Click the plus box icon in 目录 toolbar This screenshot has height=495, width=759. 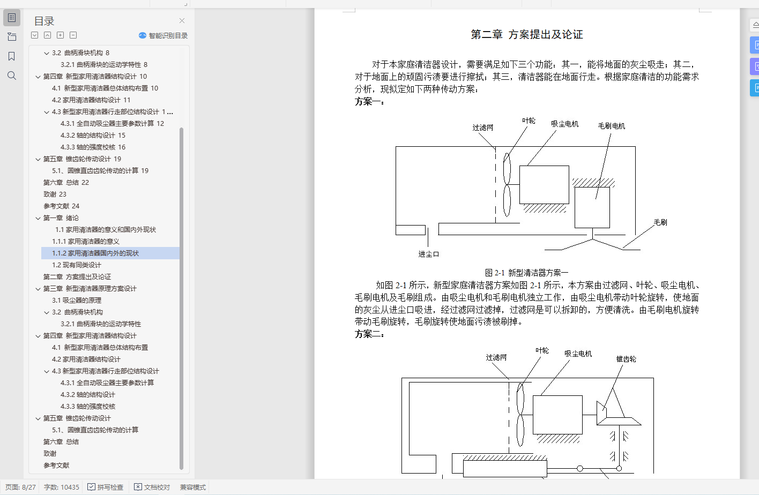tap(61, 35)
